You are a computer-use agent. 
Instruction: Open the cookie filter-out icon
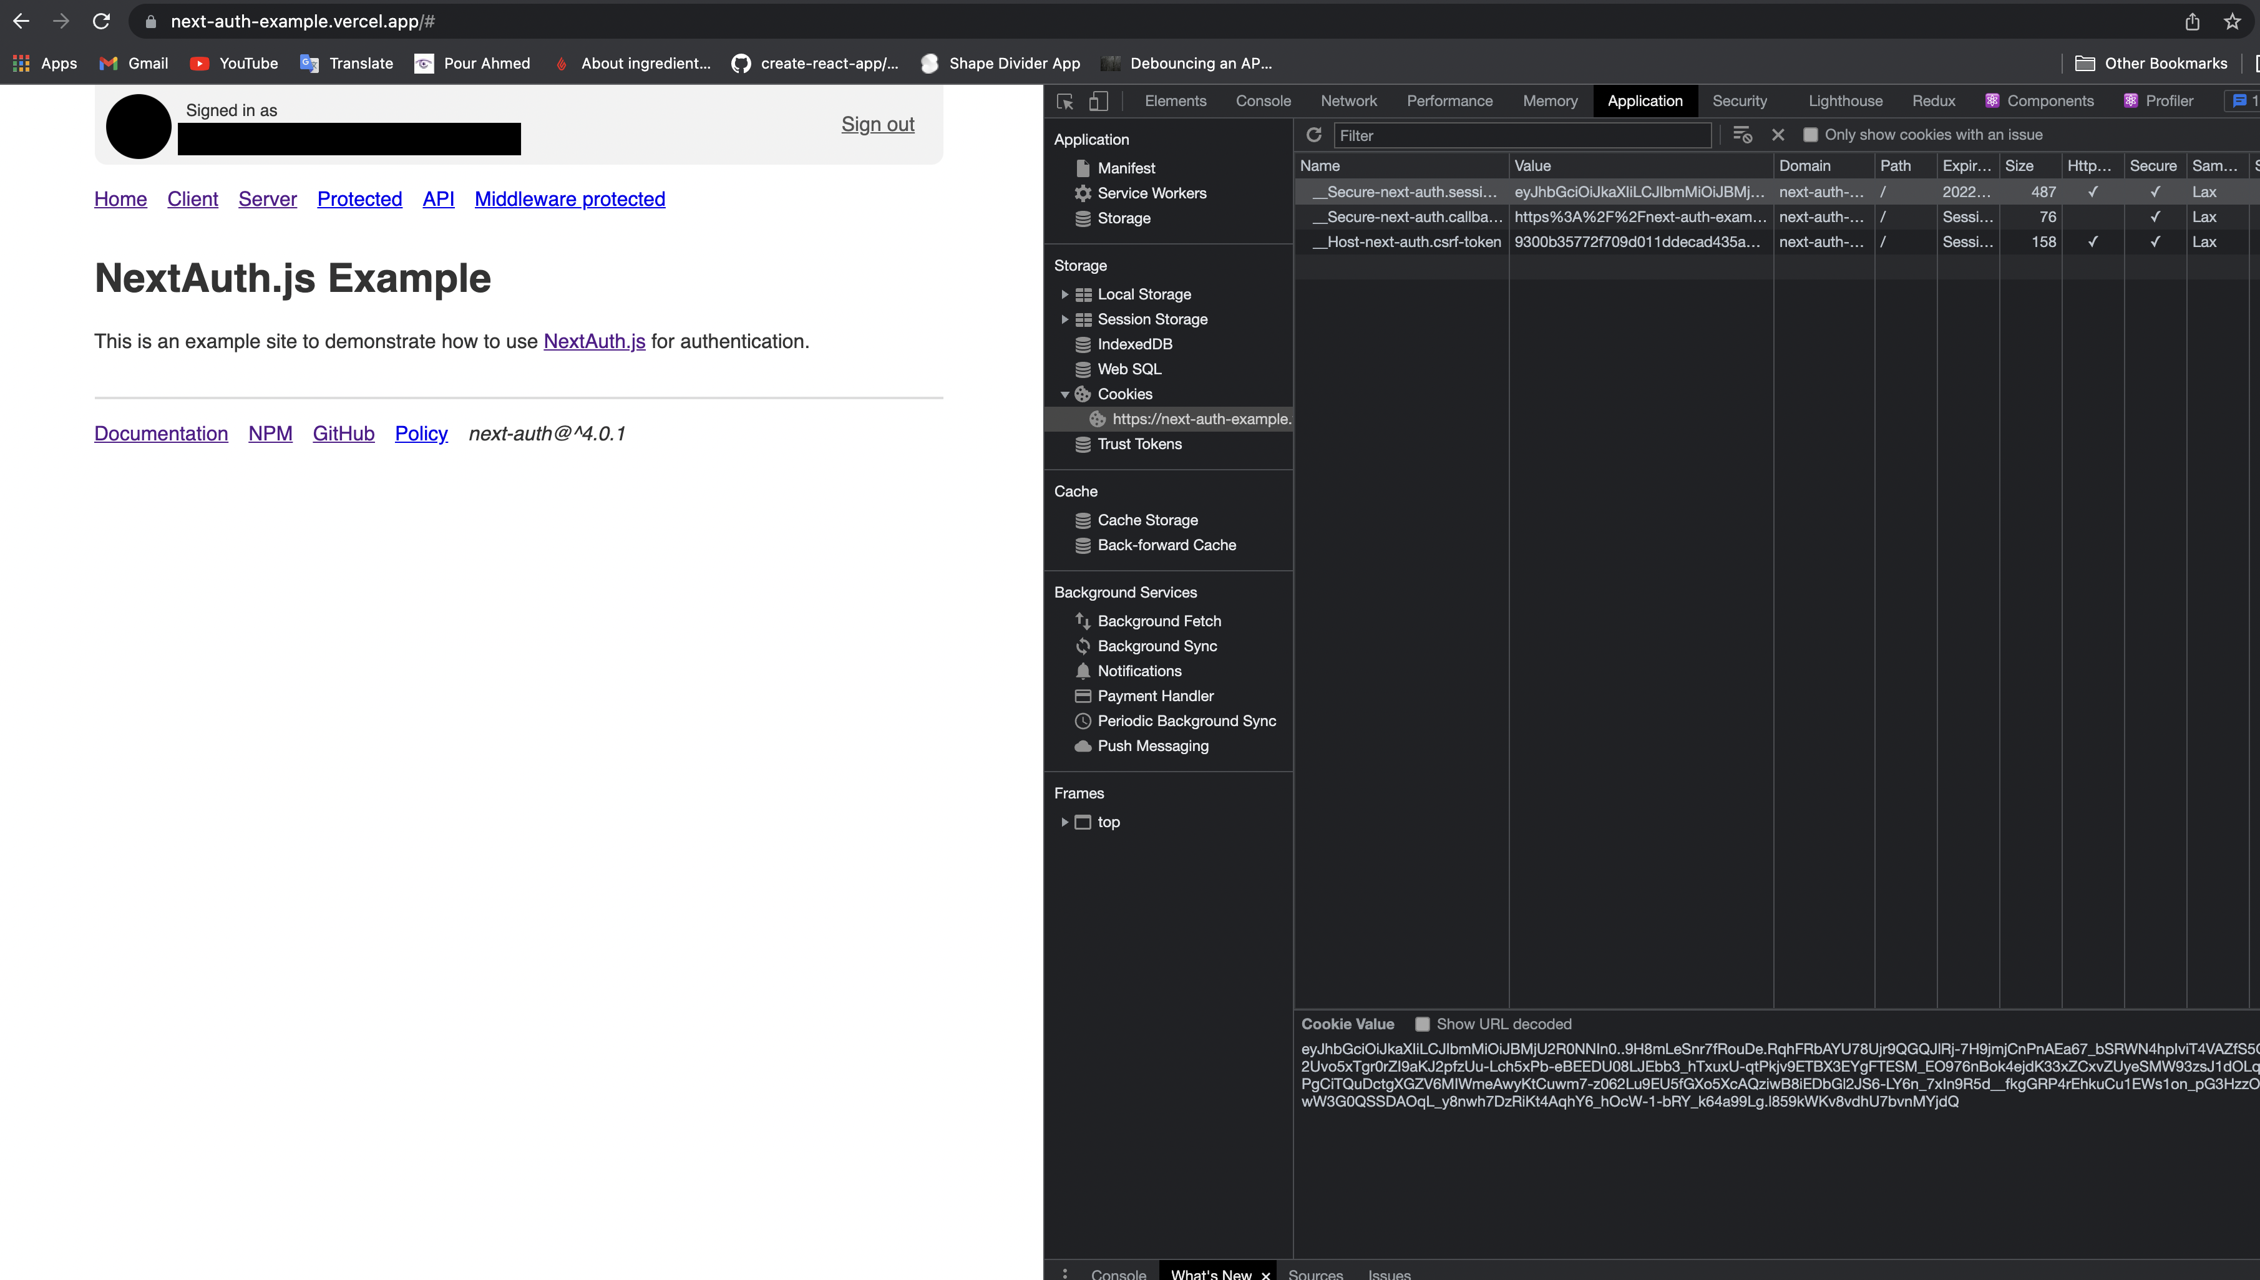coord(1742,135)
